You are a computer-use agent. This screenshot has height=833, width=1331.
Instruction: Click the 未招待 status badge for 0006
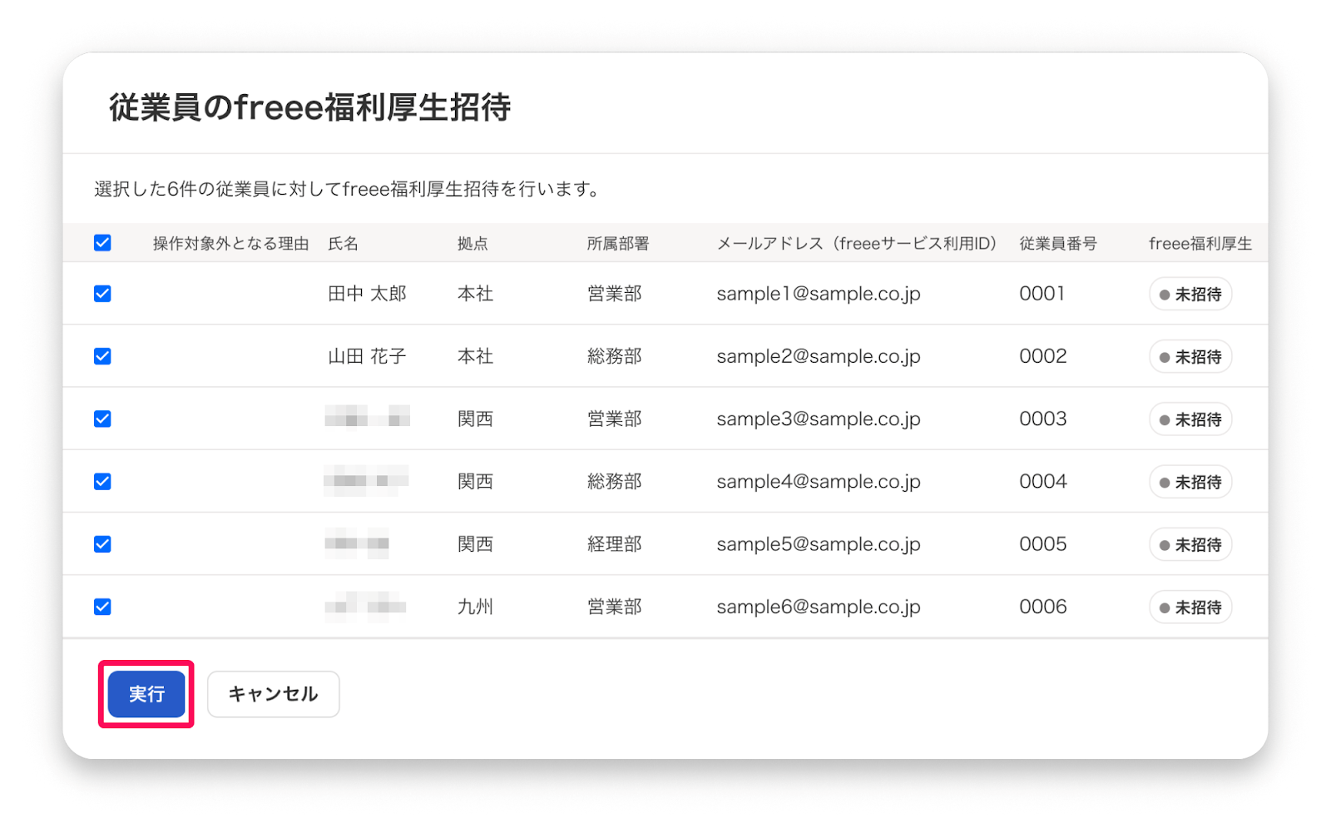[x=1190, y=607]
